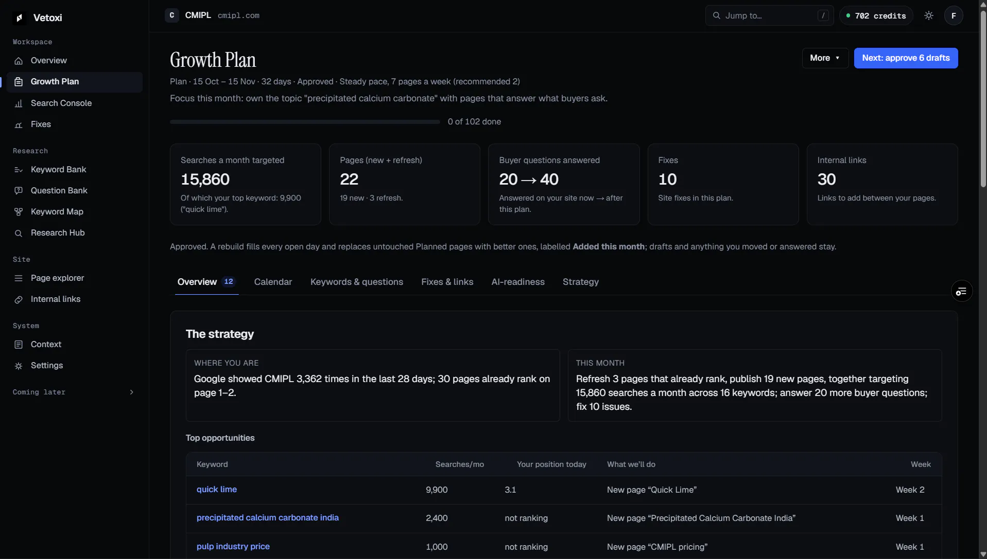Click the CMIPL workspace avatar letter C
Screen dimensions: 987x559
coord(172,15)
